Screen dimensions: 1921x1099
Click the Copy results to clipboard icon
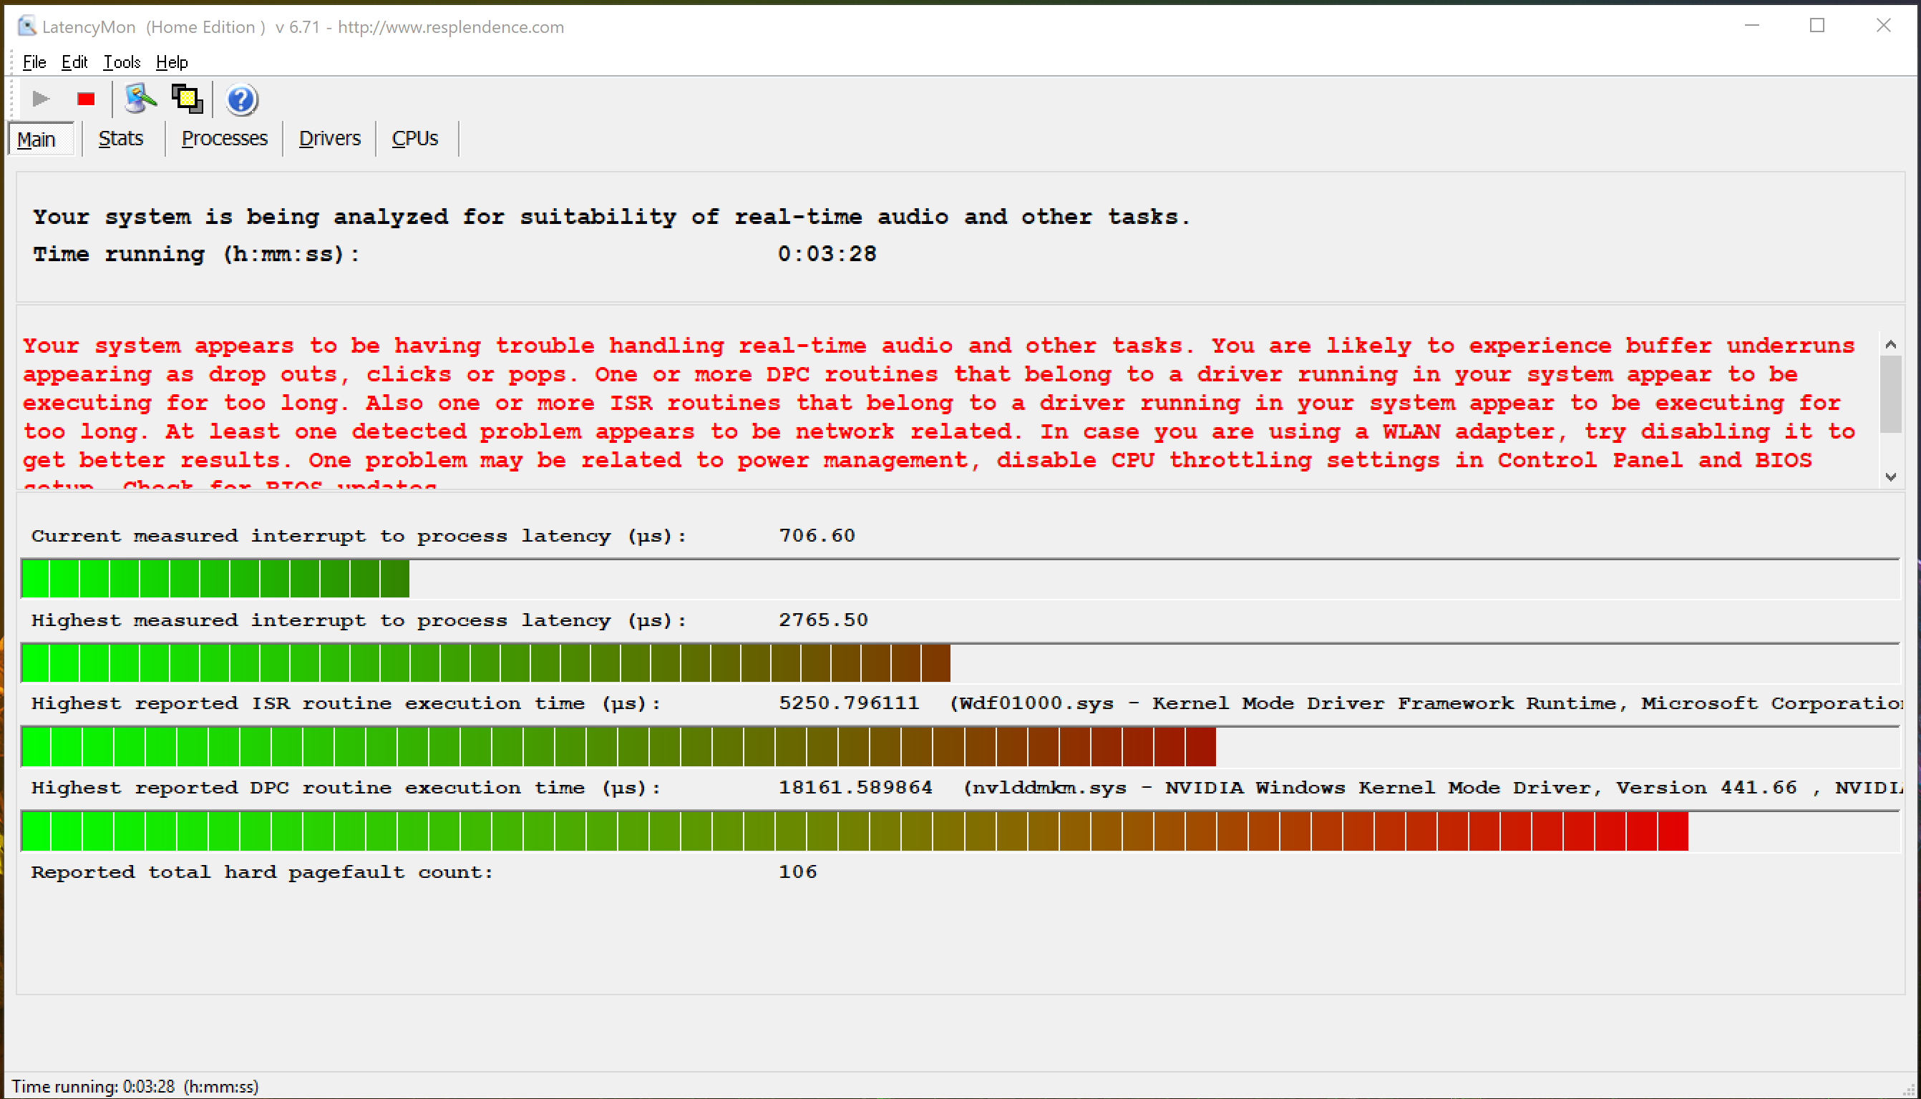click(x=189, y=99)
